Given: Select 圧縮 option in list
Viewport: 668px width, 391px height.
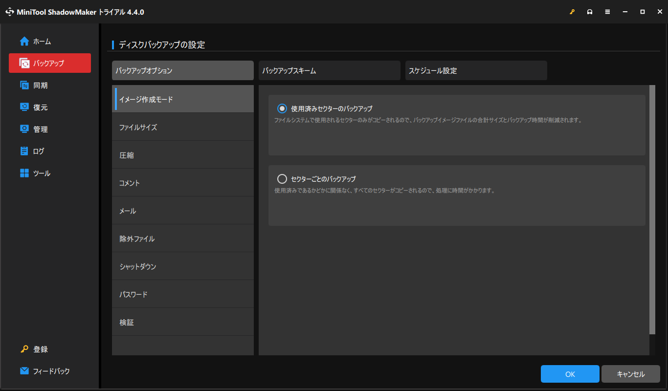Looking at the screenshot, I should click(x=183, y=155).
